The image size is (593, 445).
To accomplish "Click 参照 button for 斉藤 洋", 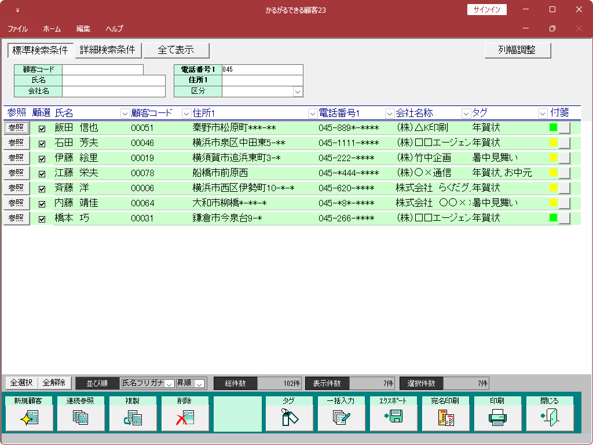I will tap(17, 188).
